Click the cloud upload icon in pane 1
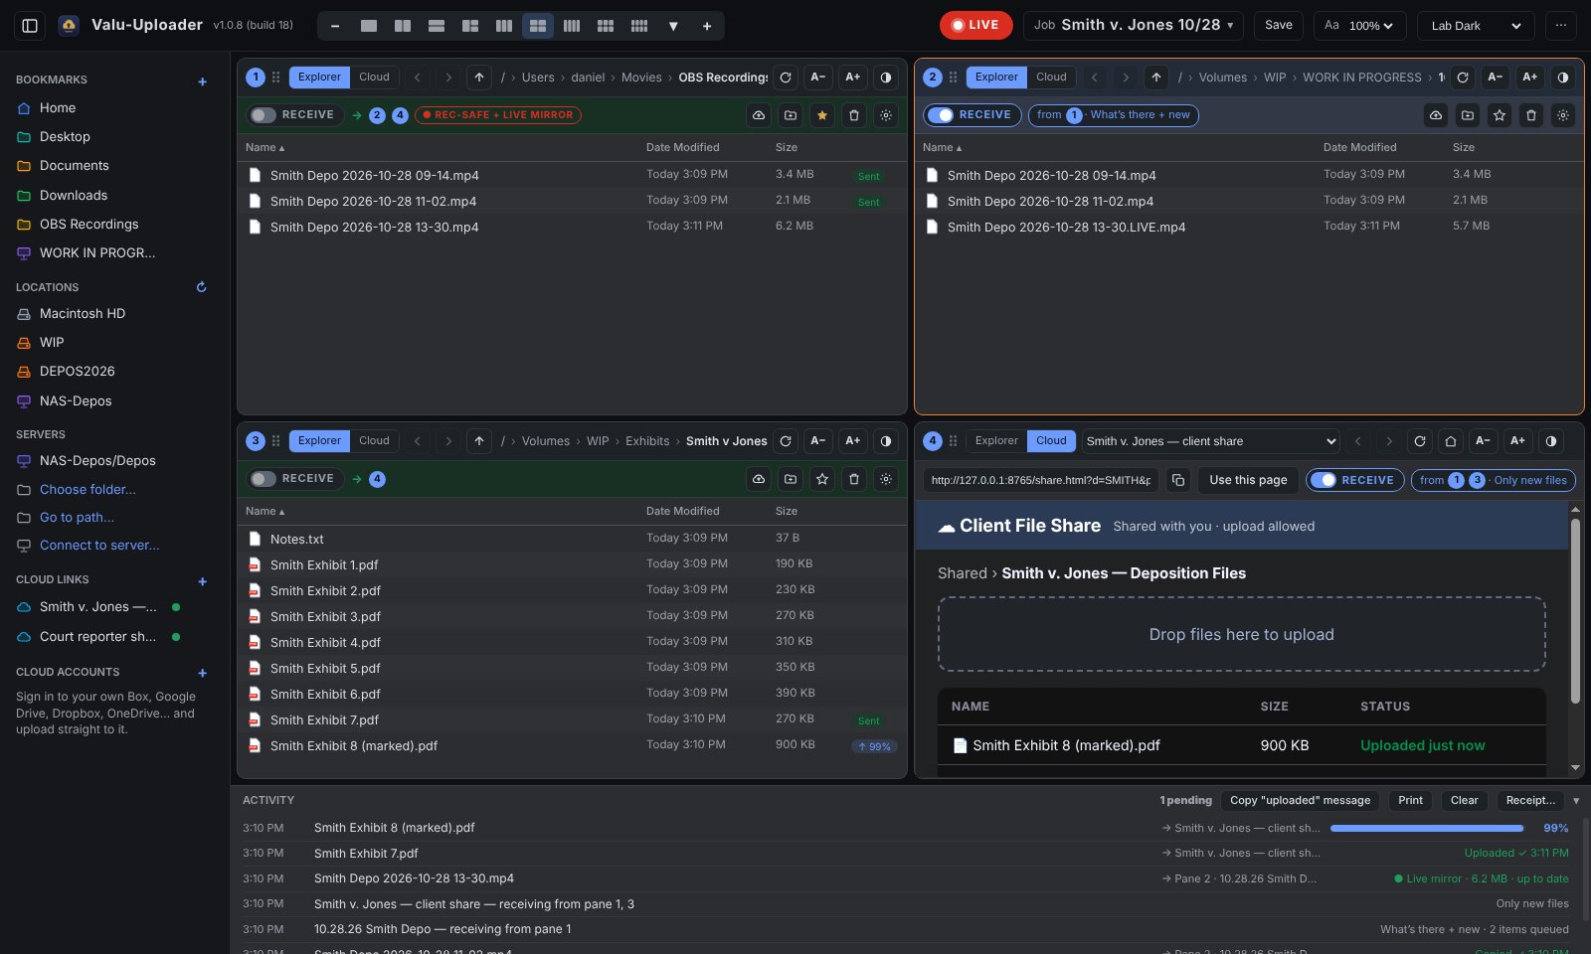Viewport: 1591px width, 954px height. (759, 115)
